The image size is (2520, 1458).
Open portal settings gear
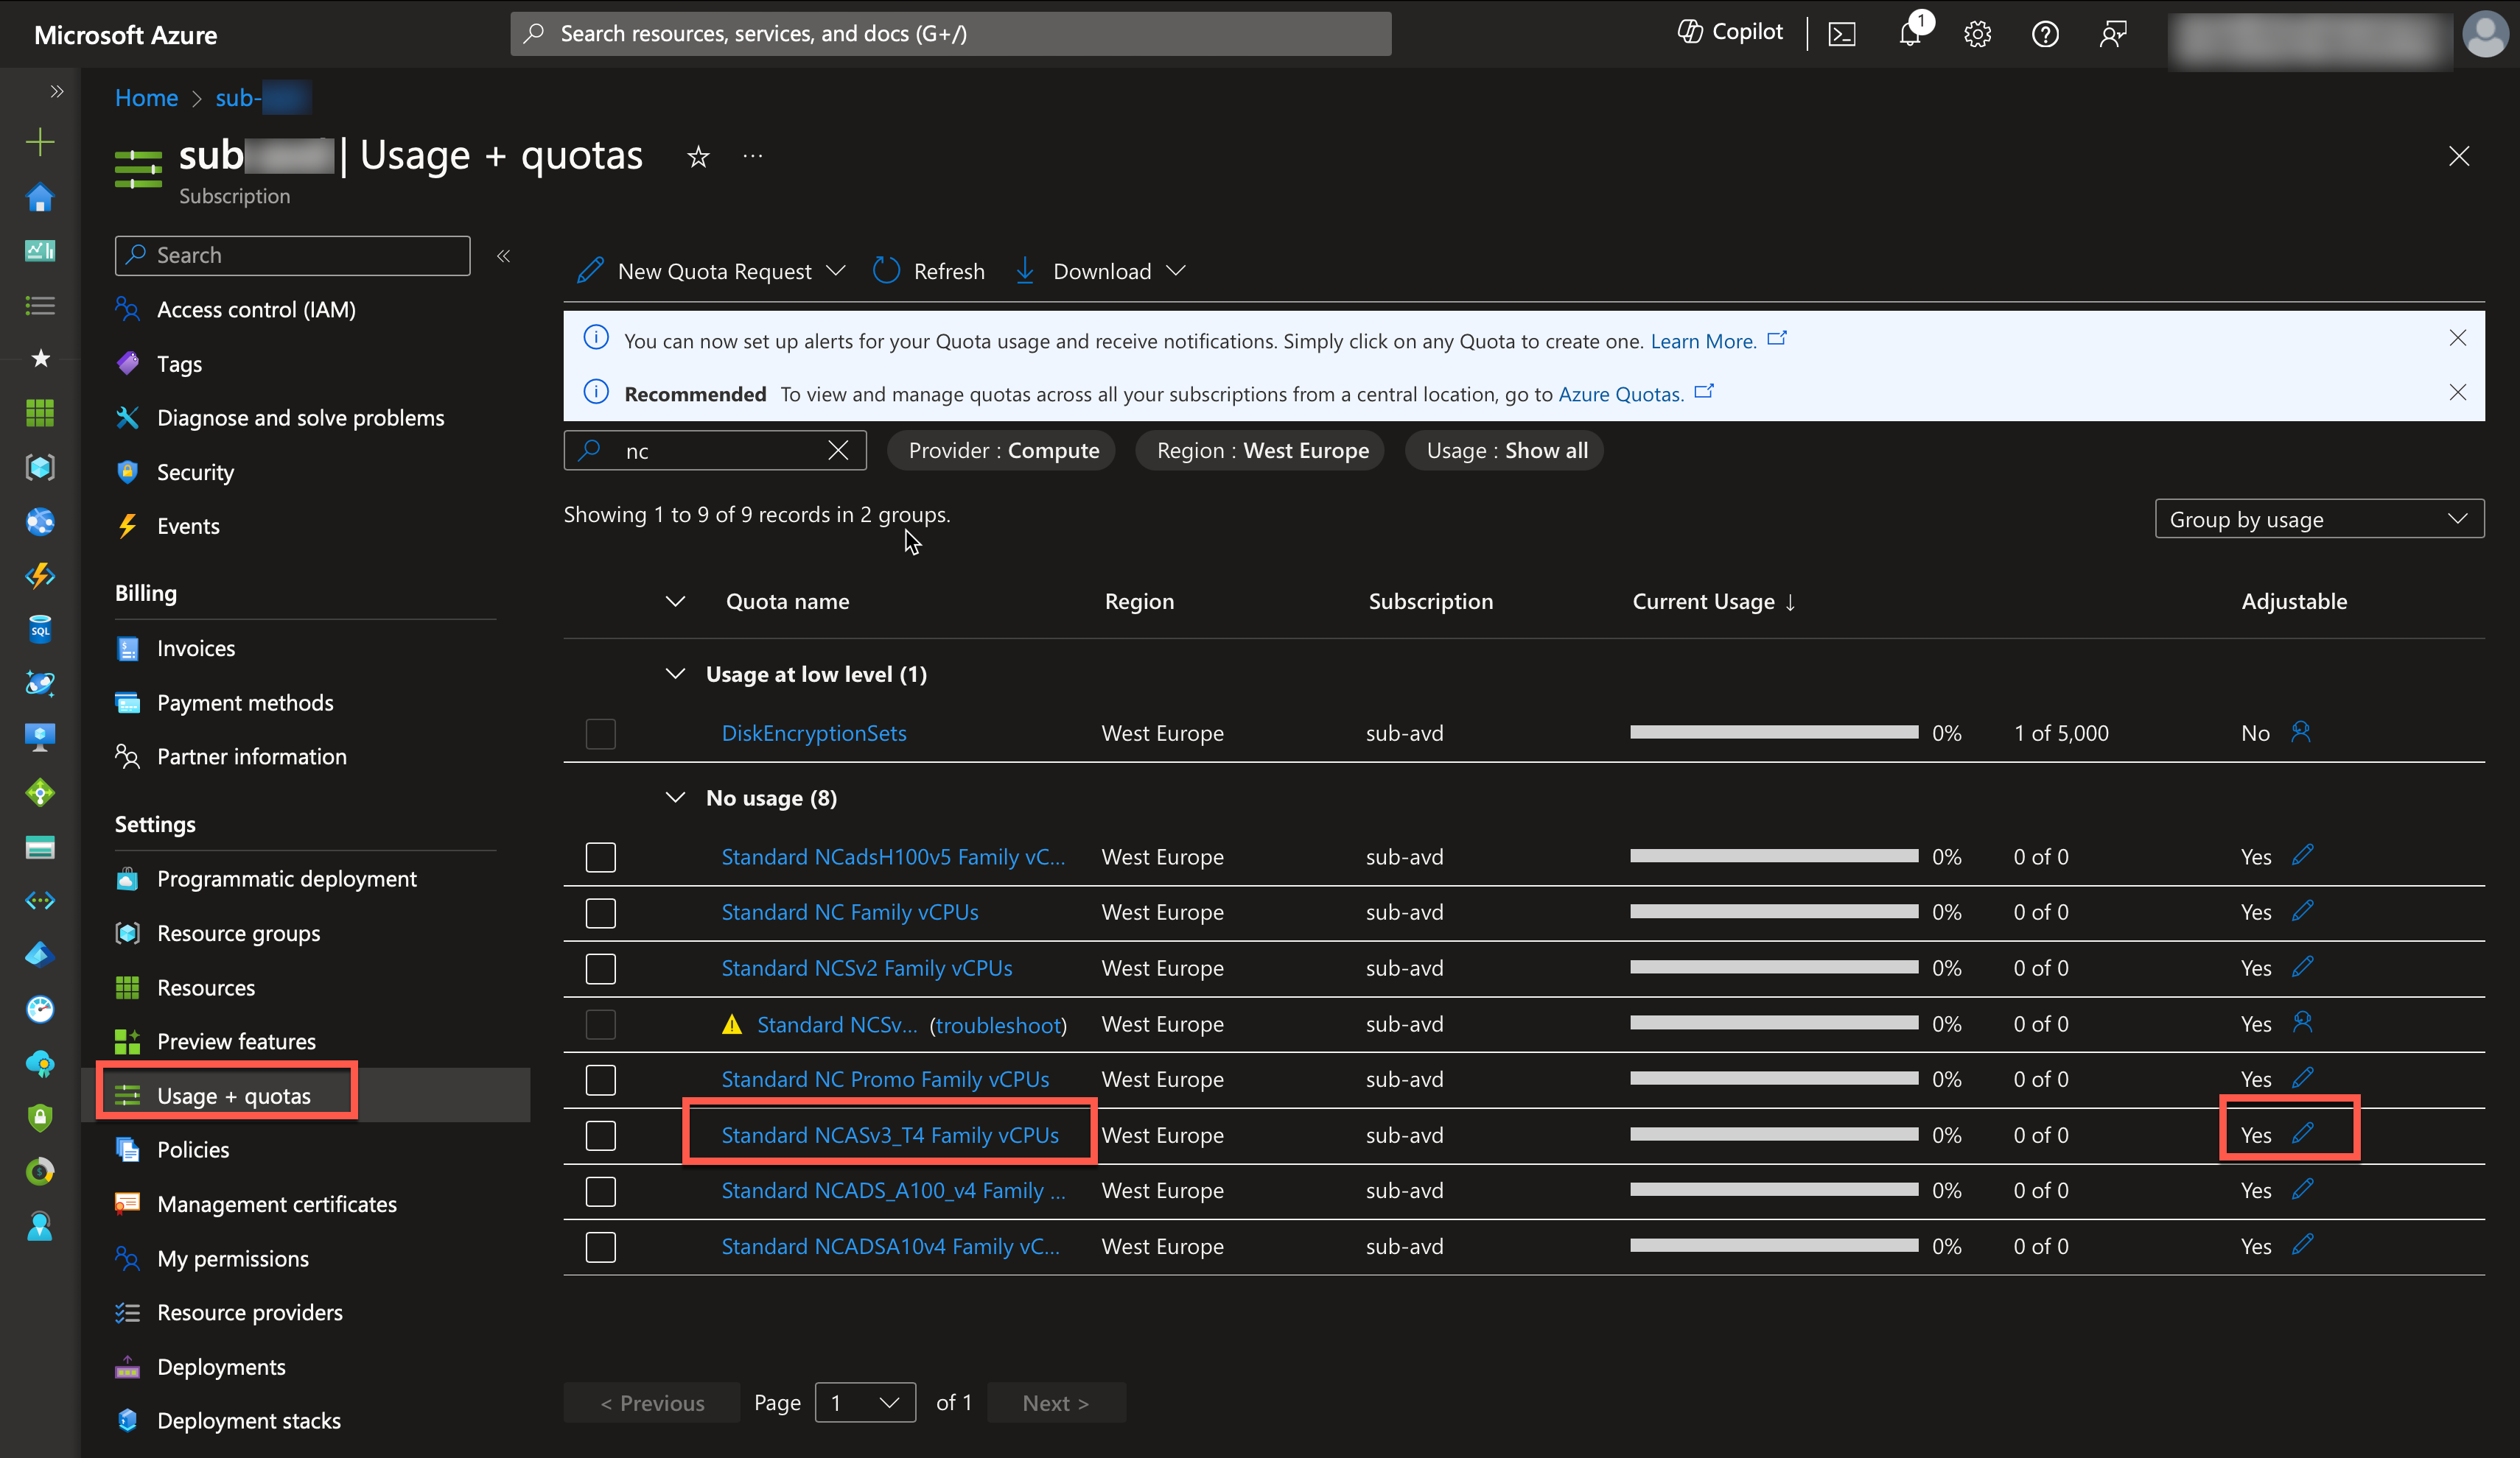pos(1977,34)
